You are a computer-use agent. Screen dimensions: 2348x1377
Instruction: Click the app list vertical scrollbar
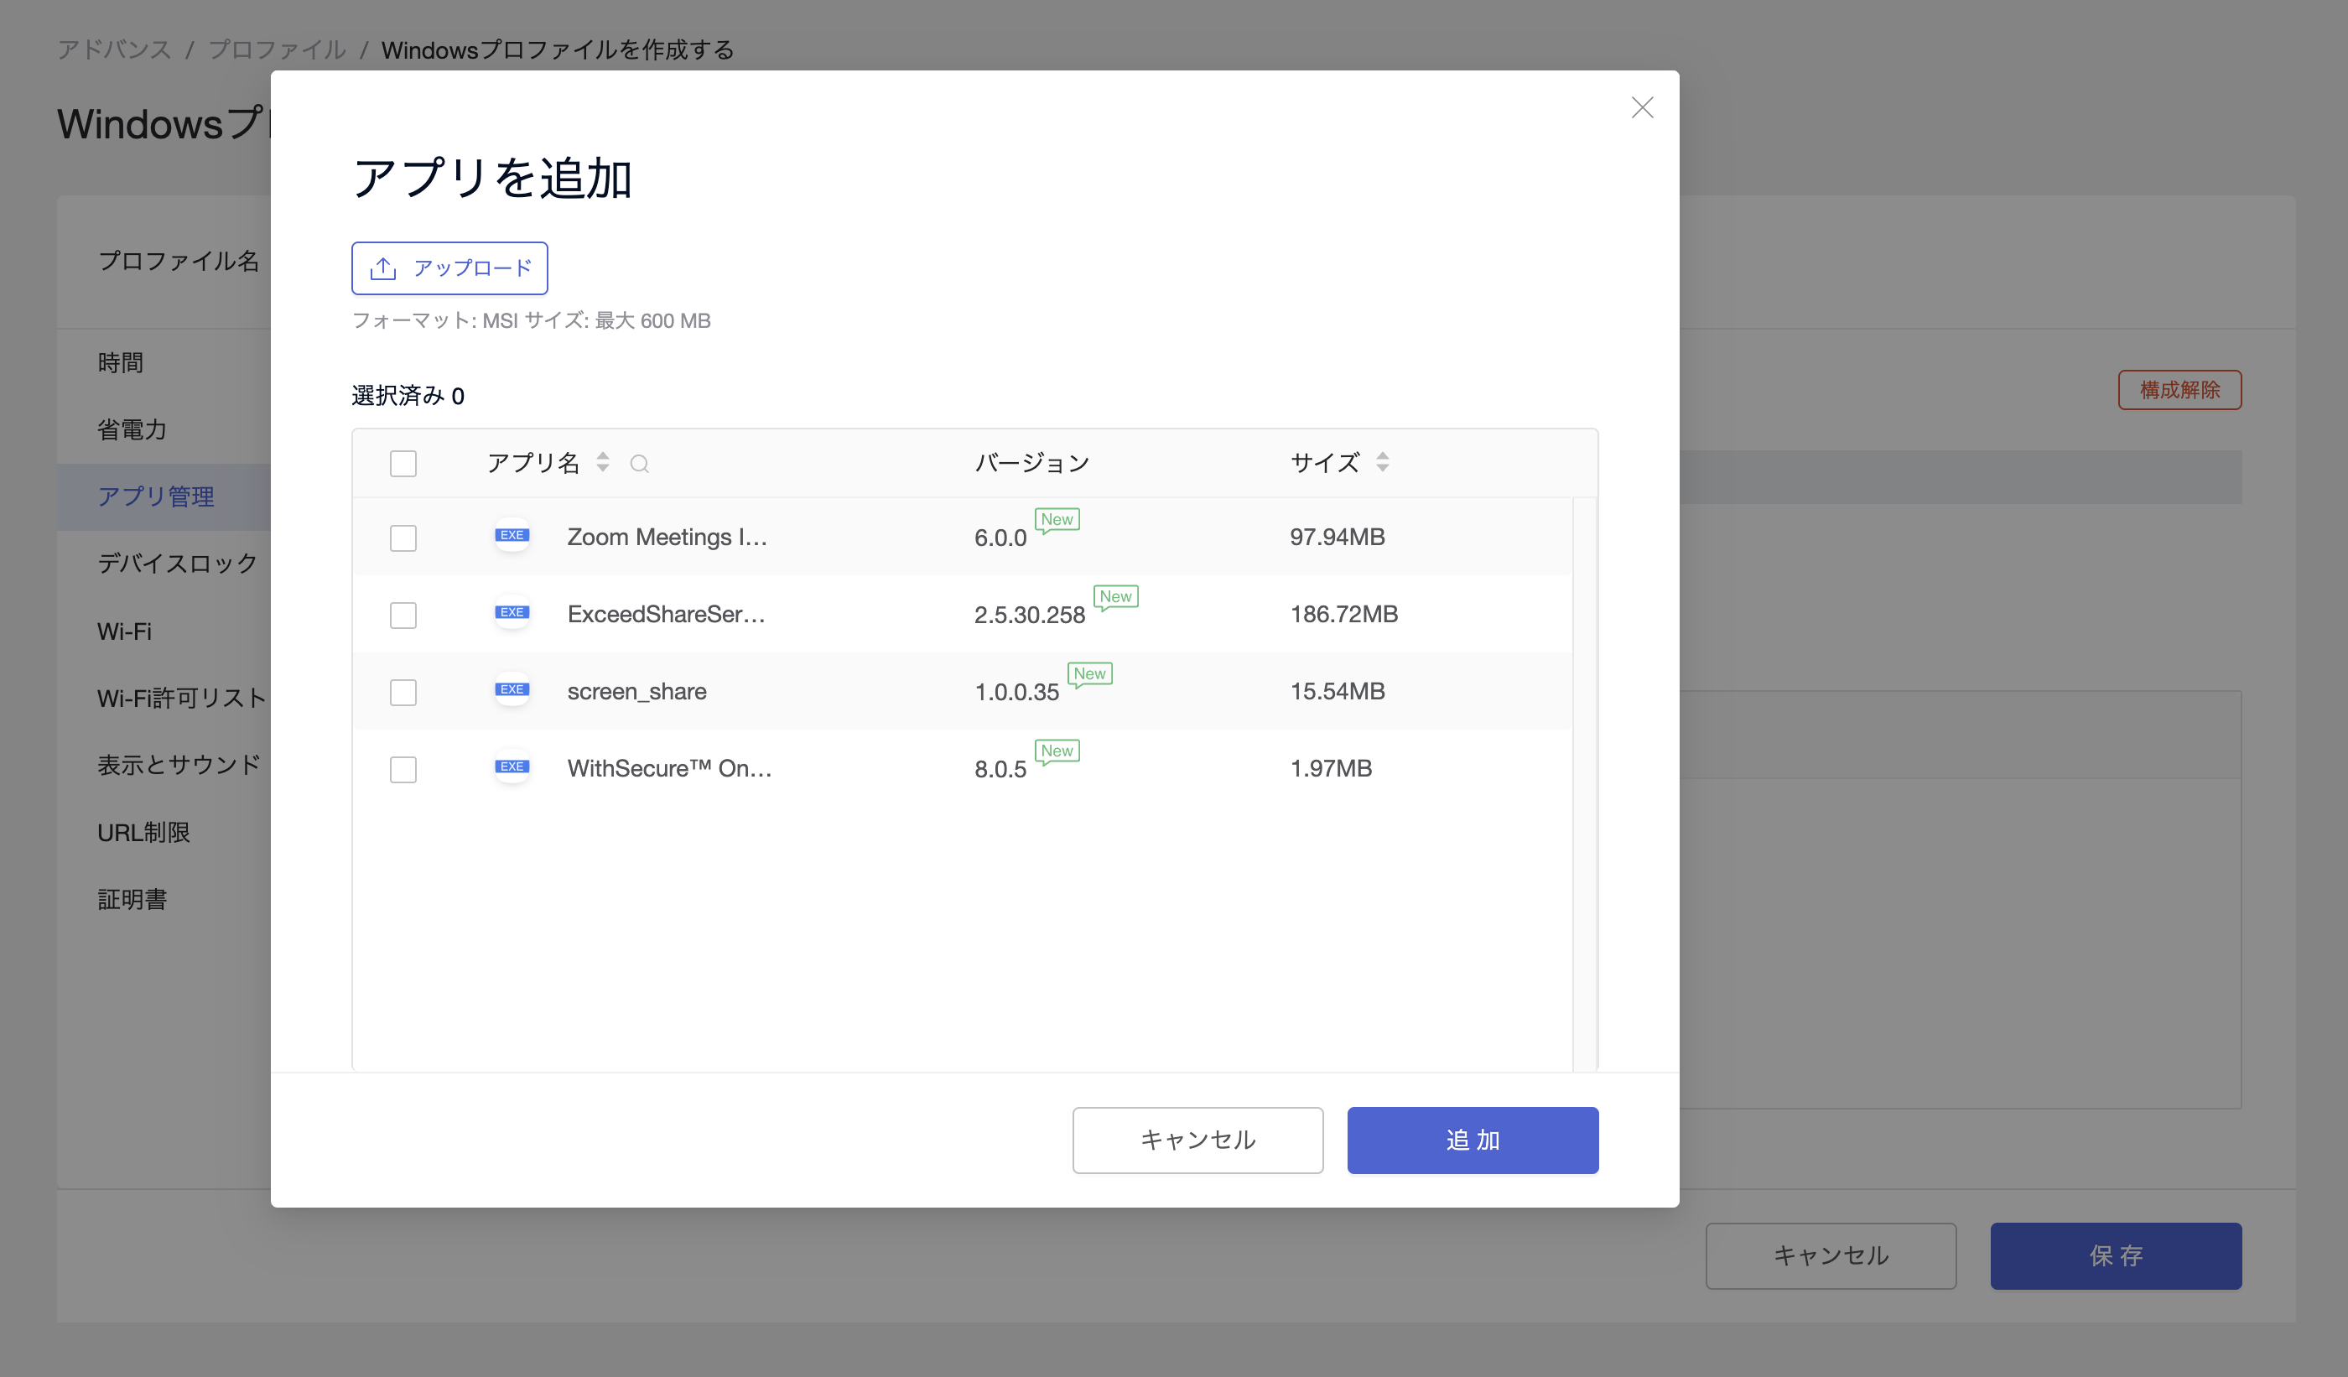1584,782
